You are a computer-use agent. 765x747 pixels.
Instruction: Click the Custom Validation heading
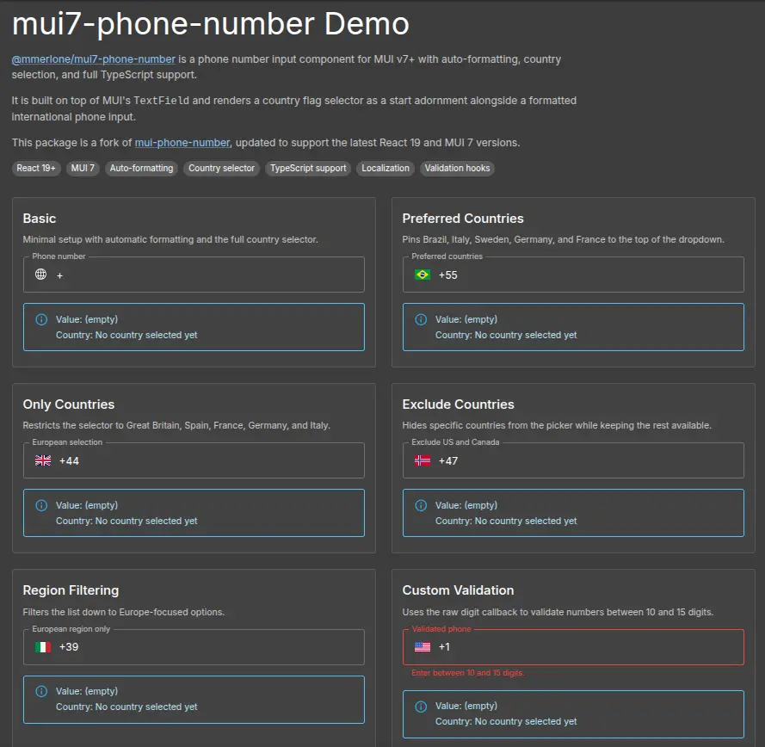click(458, 590)
